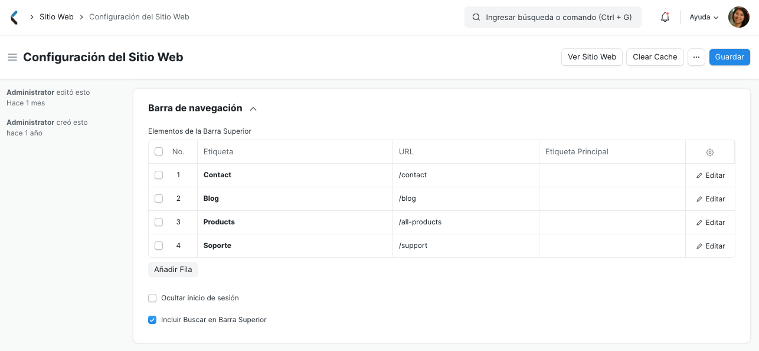
Task: Click Ver Sitio Web button
Action: [x=591, y=57]
